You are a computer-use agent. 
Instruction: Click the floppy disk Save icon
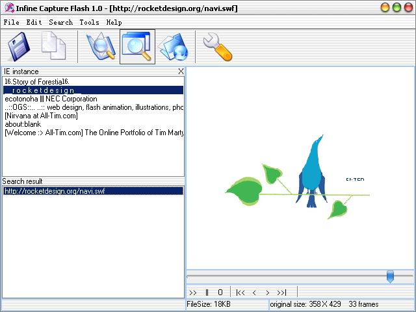pos(19,46)
